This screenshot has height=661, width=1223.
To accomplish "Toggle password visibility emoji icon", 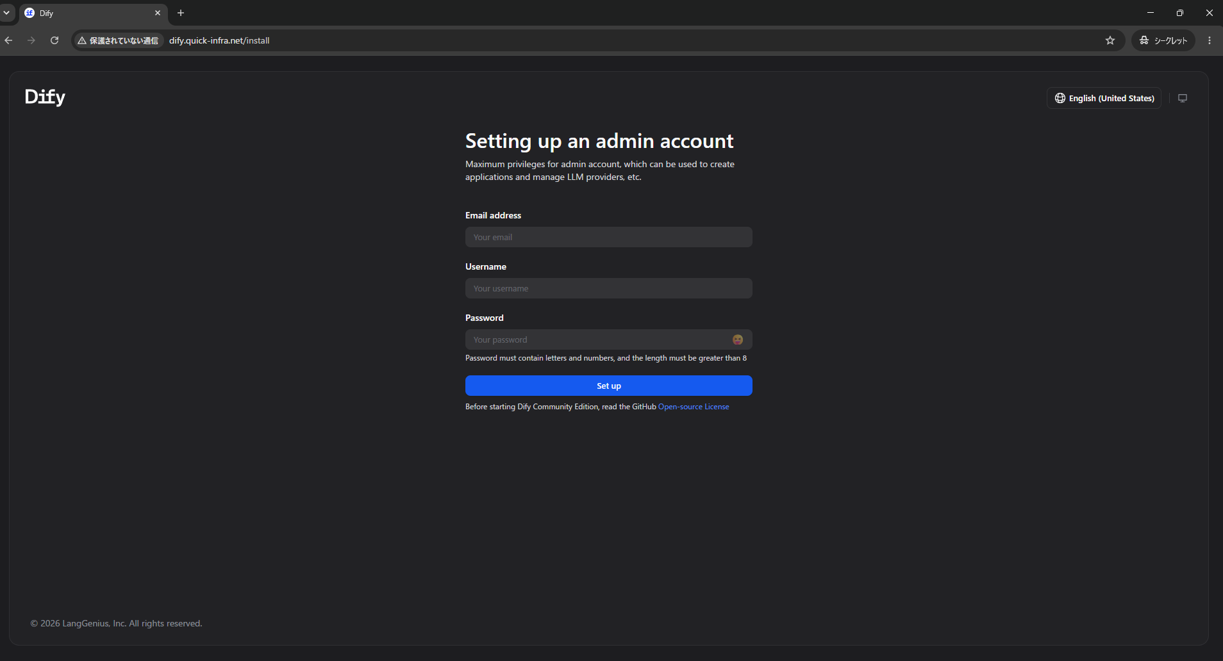I will 738,339.
